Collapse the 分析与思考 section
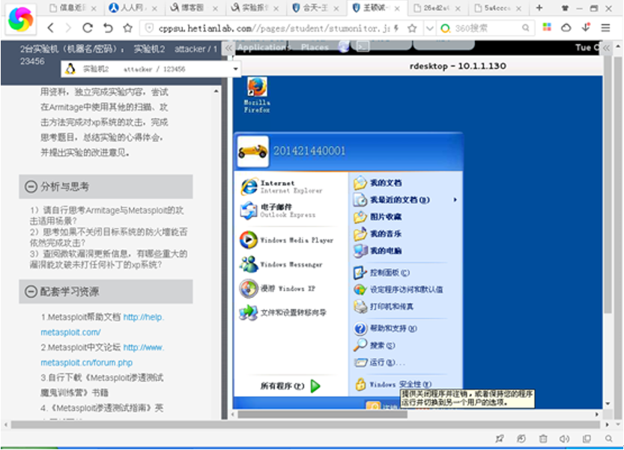This screenshot has width=624, height=450. 31,186
